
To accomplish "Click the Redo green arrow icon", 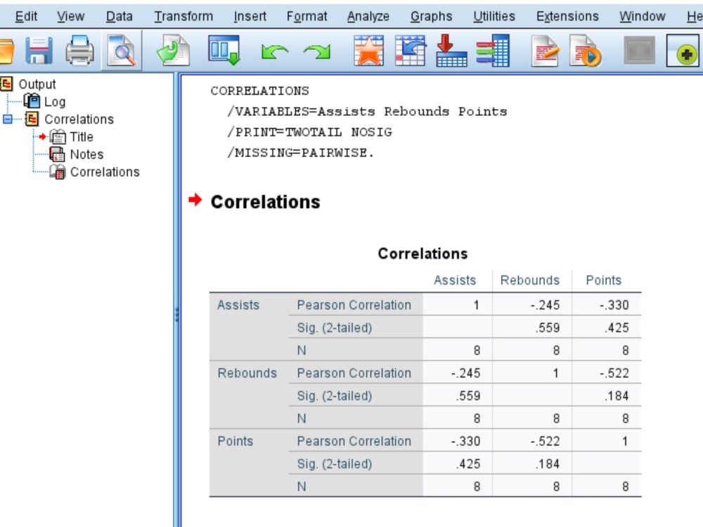I will (316, 51).
